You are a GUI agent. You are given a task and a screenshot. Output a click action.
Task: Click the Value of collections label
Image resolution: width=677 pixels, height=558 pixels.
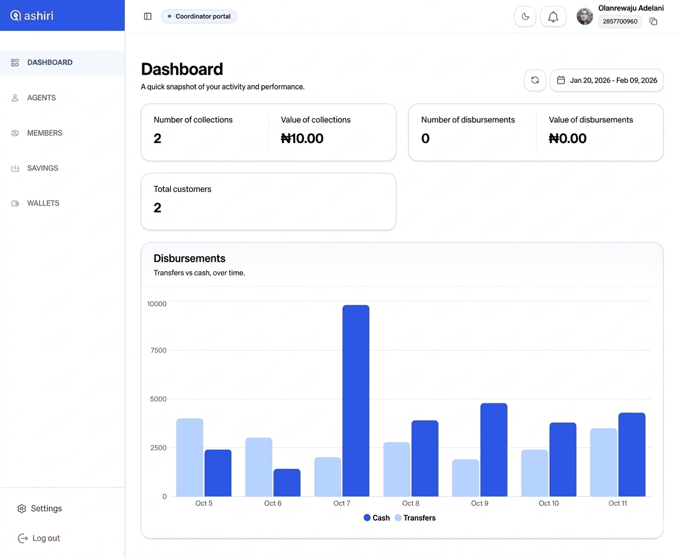315,120
